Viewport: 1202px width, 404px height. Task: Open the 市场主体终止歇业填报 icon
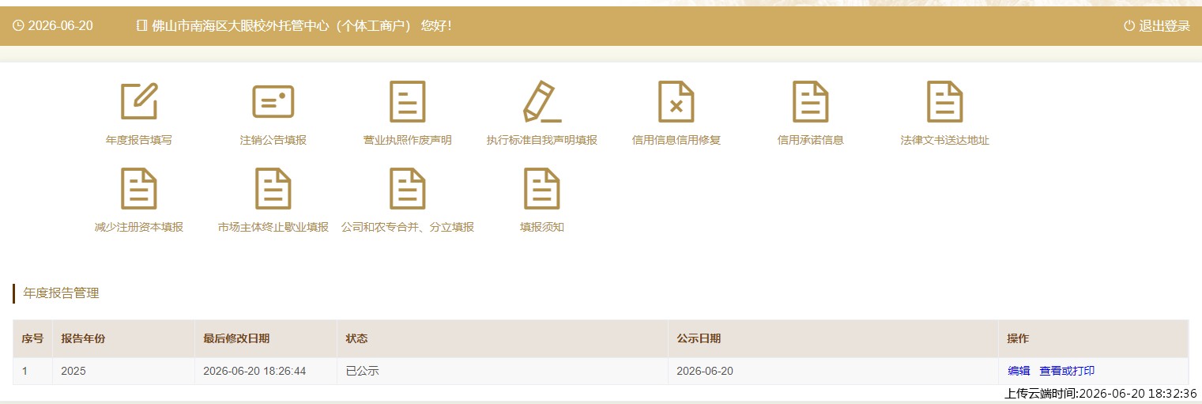tap(273, 188)
